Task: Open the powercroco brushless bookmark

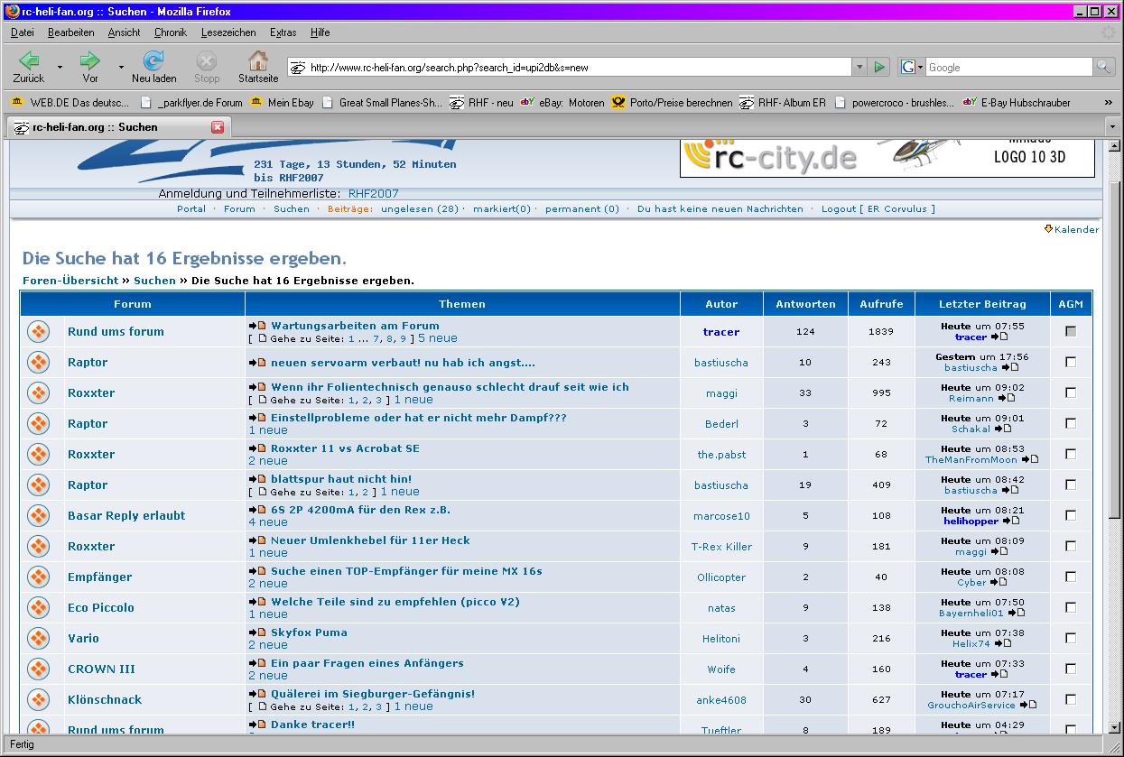Action: [x=894, y=103]
